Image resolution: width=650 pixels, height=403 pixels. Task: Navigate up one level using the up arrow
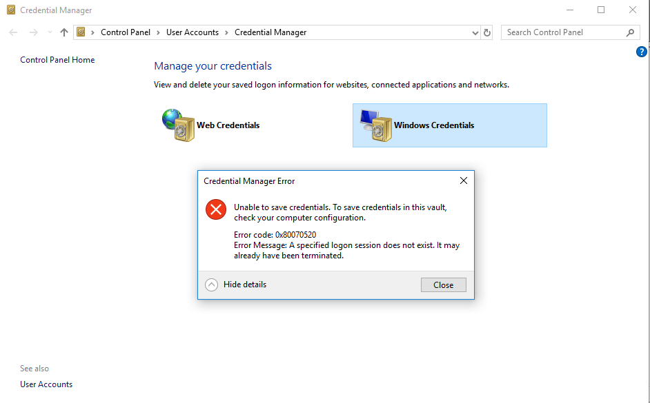[63, 32]
